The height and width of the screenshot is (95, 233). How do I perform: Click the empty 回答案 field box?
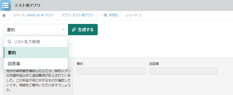(x=183, y=71)
